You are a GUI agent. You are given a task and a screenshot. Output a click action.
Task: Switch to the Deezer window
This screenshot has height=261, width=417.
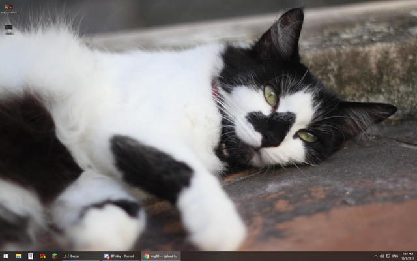pos(81,256)
